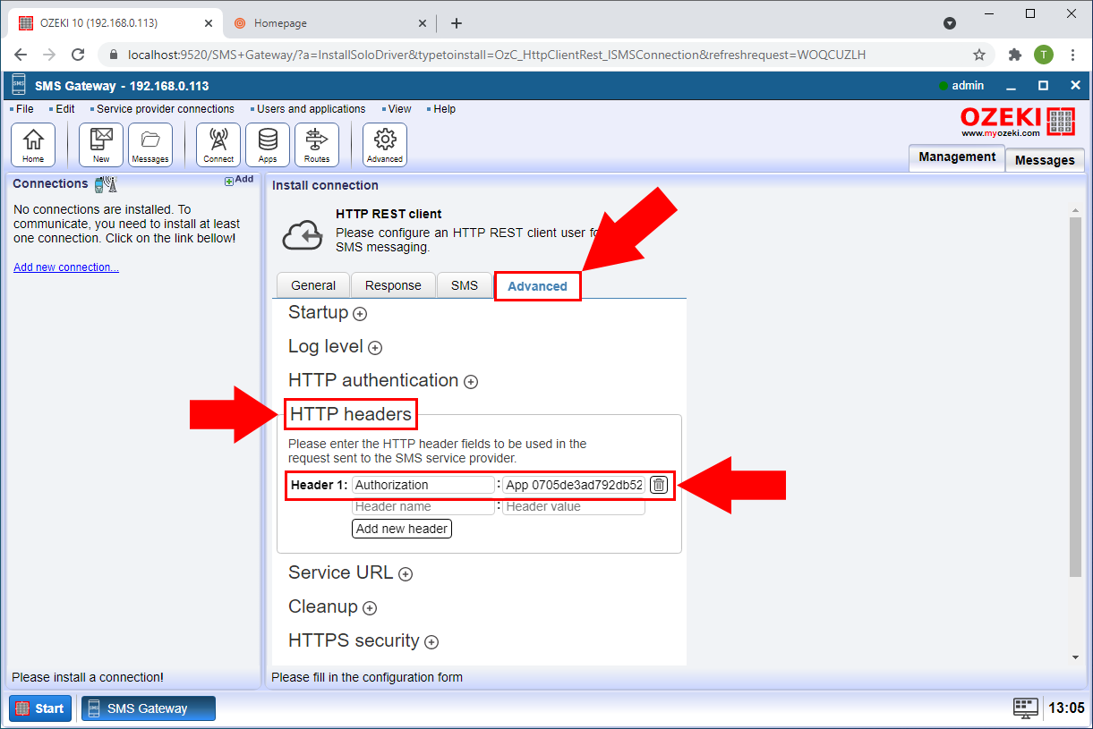Minimize the SMS Gateway inner window
This screenshot has height=729, width=1093.
[x=1011, y=86]
